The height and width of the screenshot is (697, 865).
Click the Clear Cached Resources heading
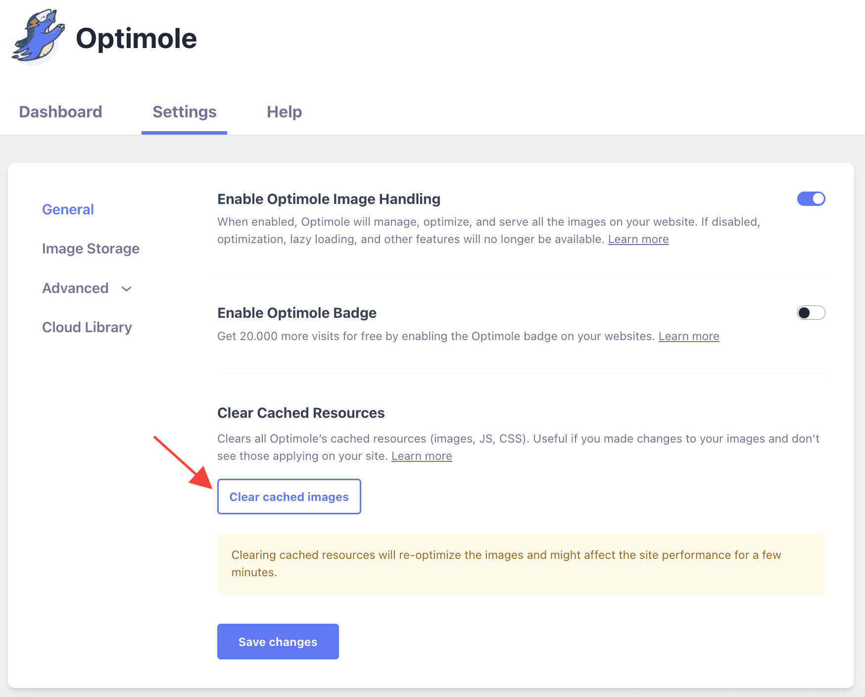pyautogui.click(x=301, y=413)
